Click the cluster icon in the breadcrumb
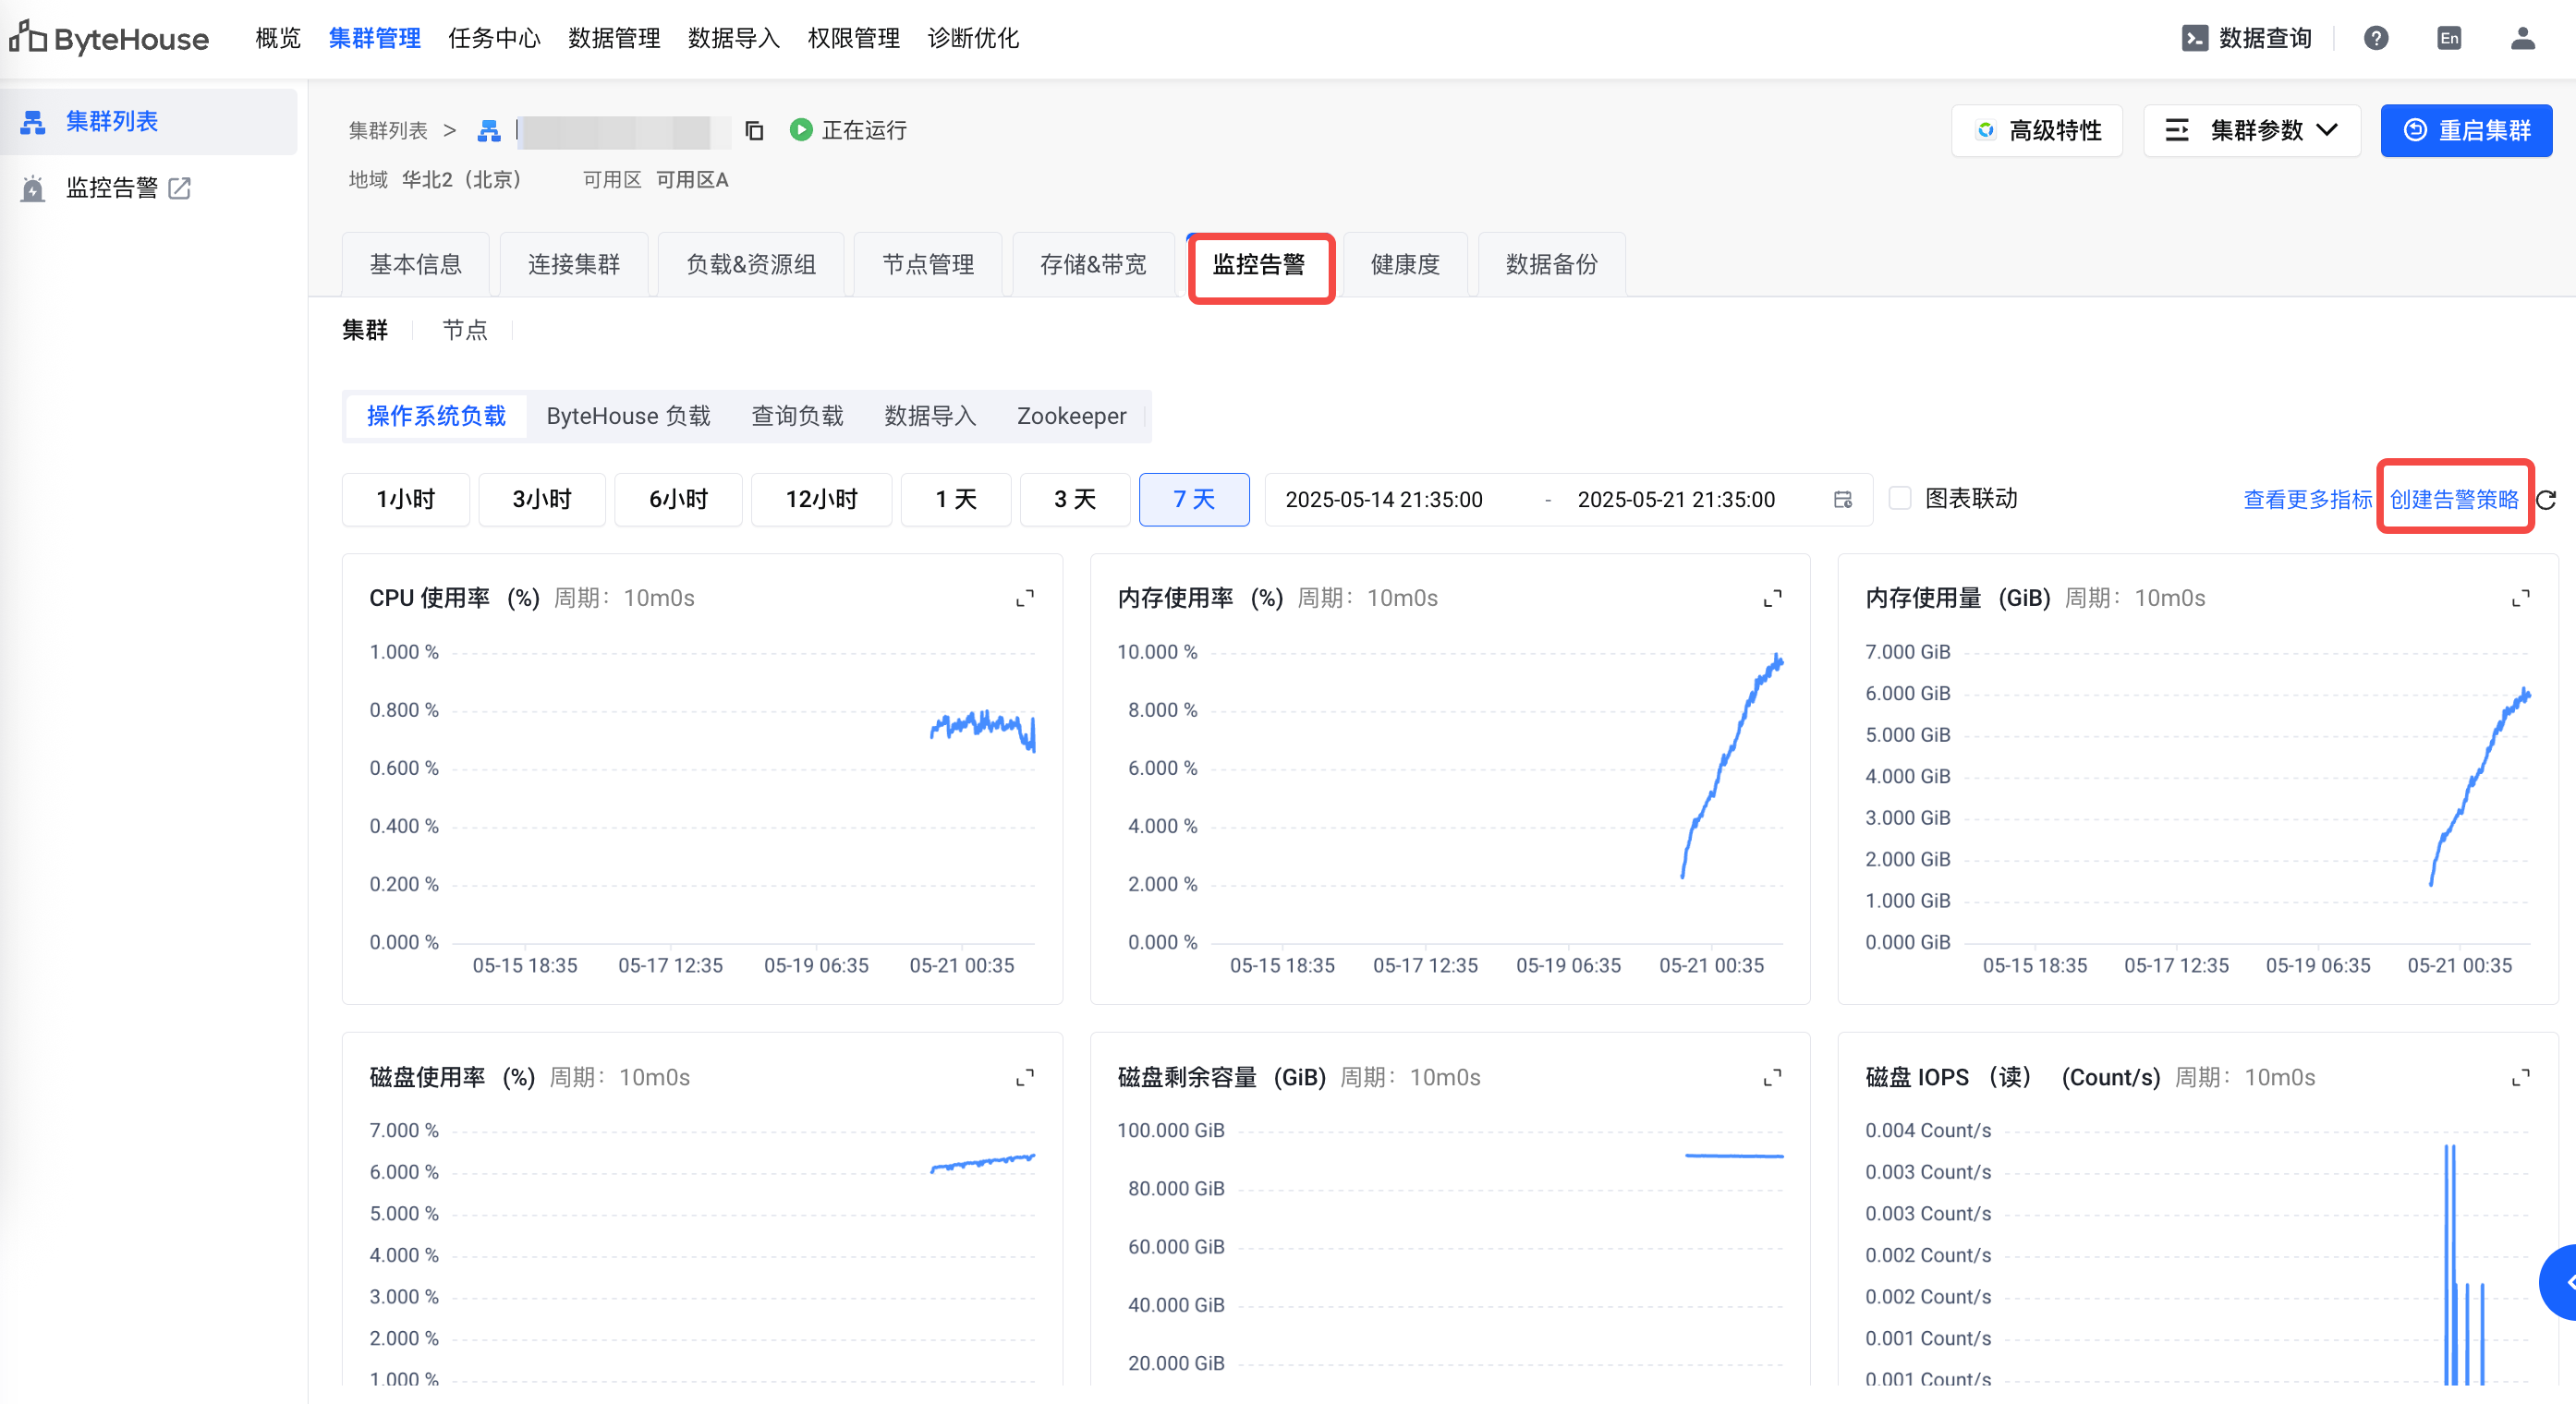This screenshot has width=2576, height=1404. (489, 130)
